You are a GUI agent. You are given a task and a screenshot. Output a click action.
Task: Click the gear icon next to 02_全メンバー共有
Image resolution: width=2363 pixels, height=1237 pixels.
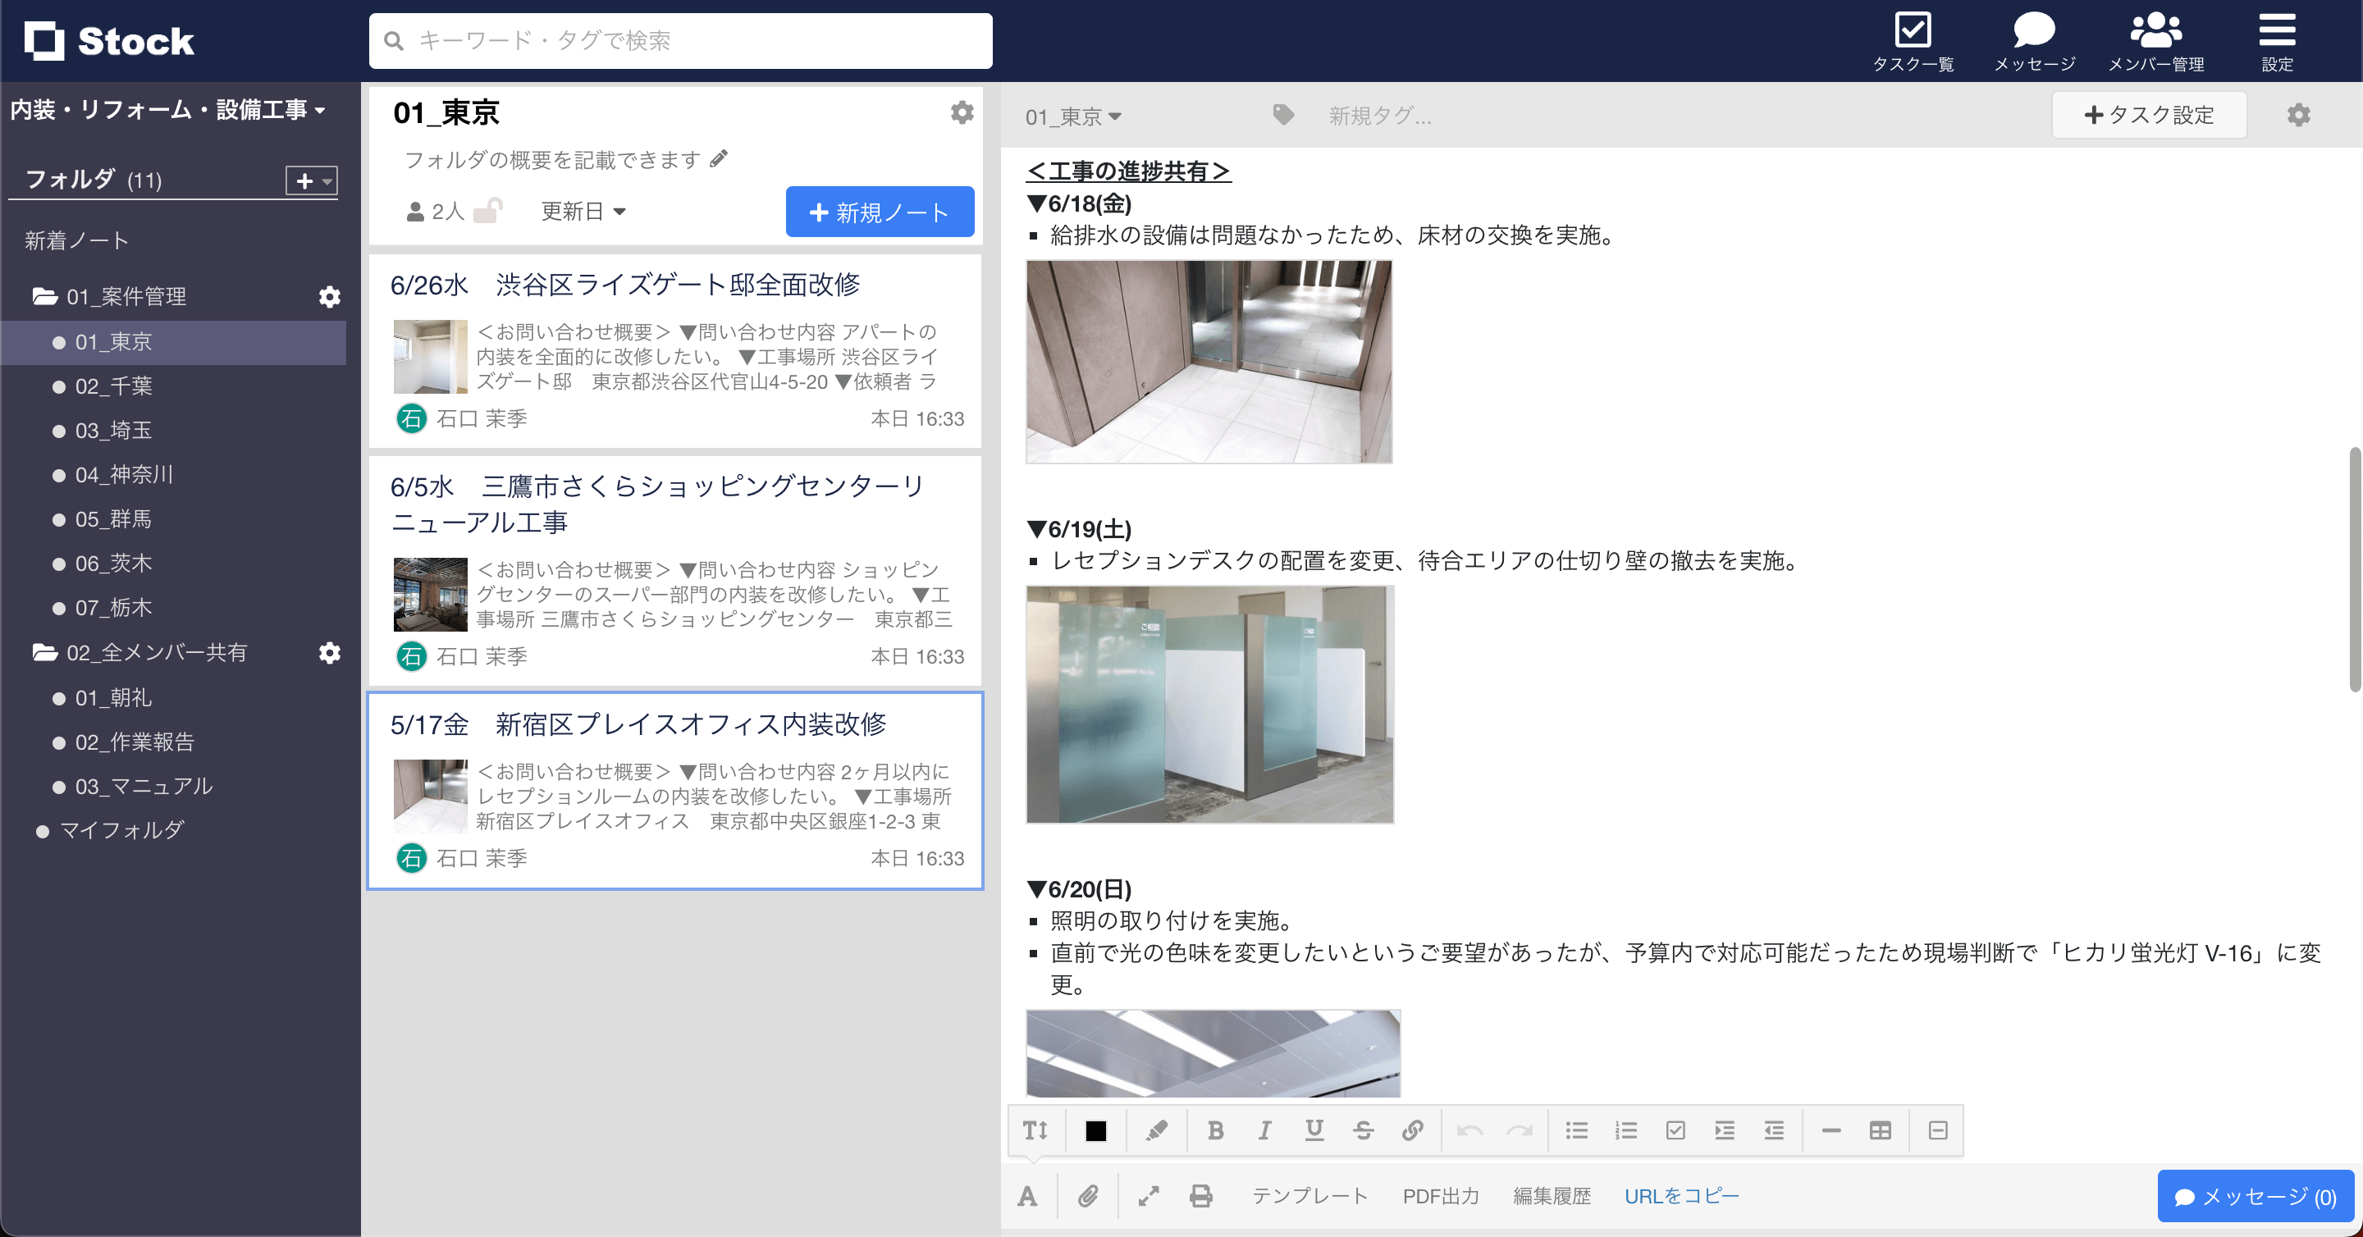329,652
